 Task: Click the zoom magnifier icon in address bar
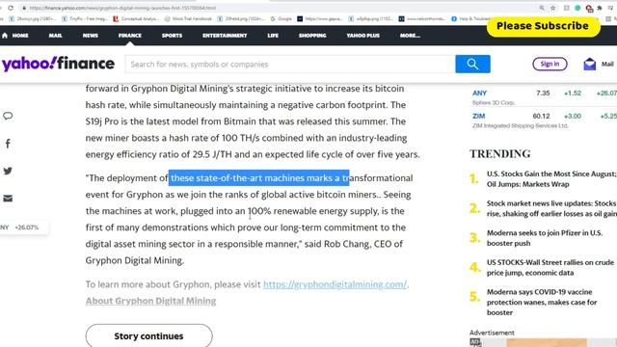pos(542,8)
